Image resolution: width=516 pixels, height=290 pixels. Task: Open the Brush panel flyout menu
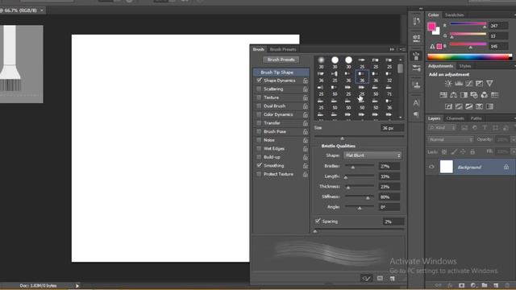tap(402, 49)
